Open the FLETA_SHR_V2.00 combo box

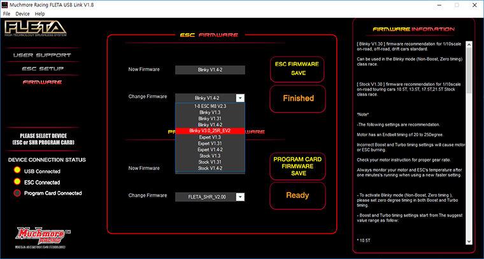210,197
